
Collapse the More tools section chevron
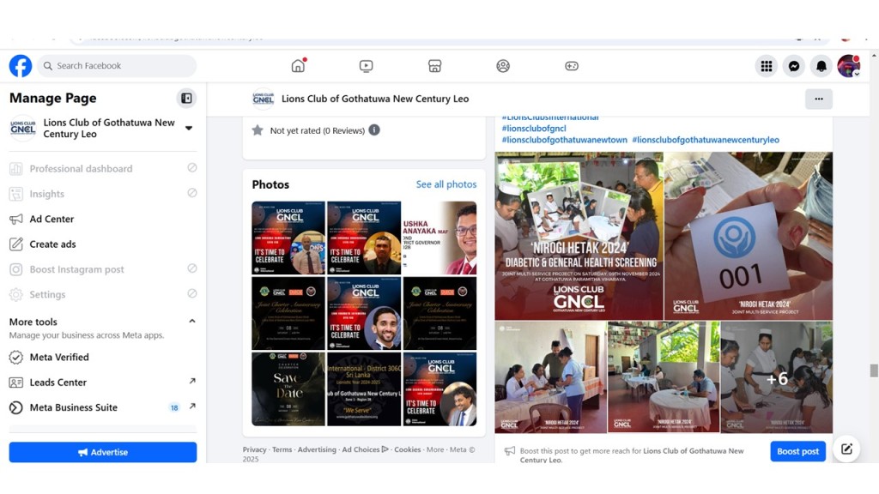click(x=192, y=321)
